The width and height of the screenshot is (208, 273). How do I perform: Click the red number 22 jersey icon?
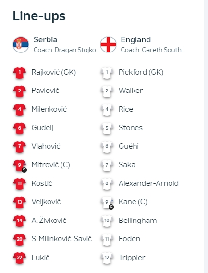click(x=20, y=258)
